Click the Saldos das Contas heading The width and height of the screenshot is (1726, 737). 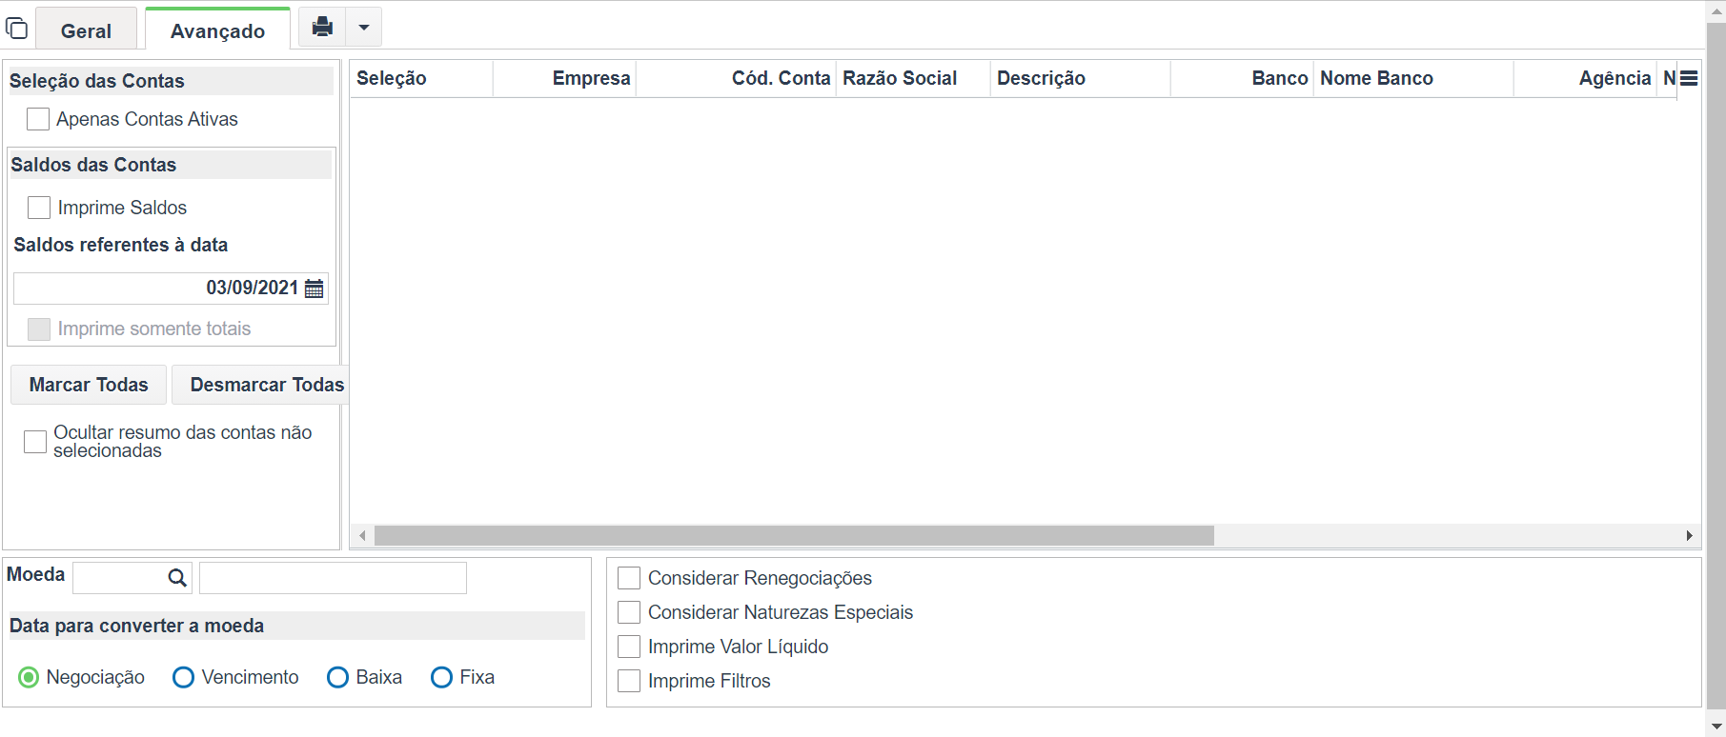[93, 165]
